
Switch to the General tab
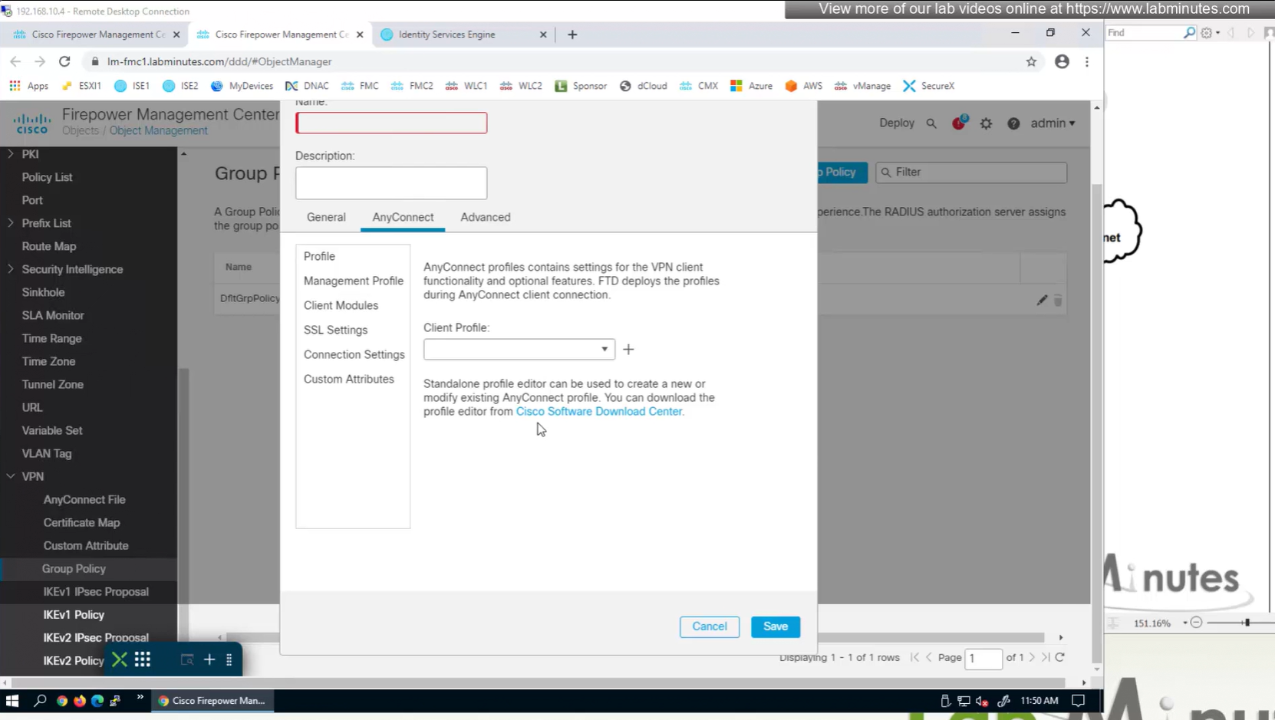pos(326,218)
